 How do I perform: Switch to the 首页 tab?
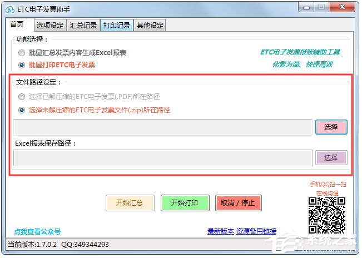click(19, 24)
